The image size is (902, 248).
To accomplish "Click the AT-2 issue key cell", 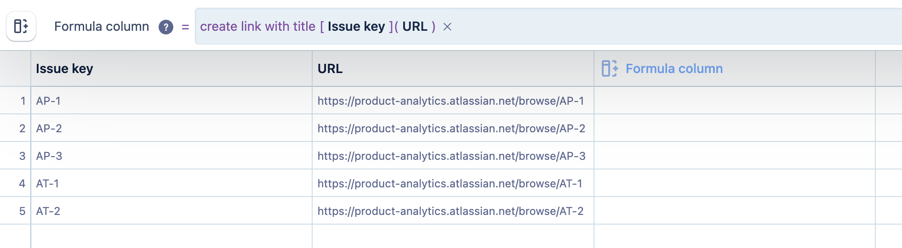I will coord(48,211).
